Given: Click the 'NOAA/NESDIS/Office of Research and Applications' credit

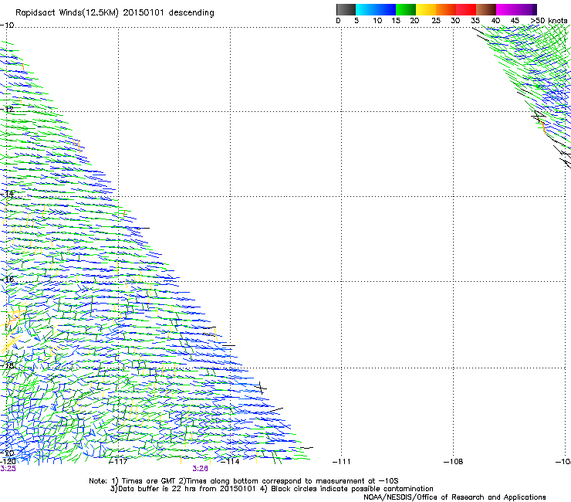Looking at the screenshot, I should coord(454,497).
